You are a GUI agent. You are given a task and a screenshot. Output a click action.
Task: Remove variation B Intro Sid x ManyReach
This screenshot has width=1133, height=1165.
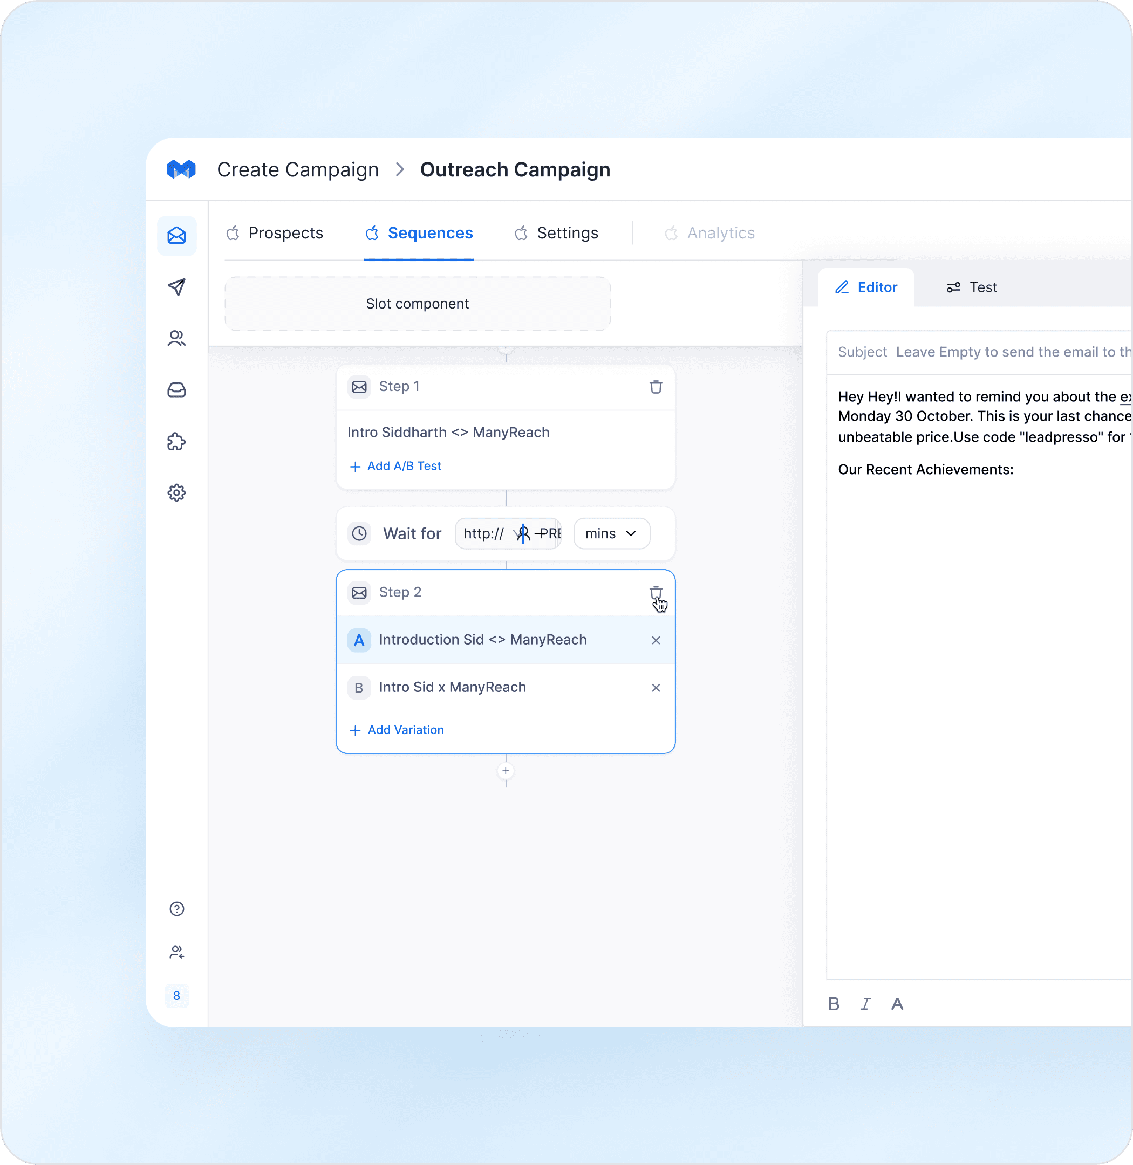coord(656,688)
